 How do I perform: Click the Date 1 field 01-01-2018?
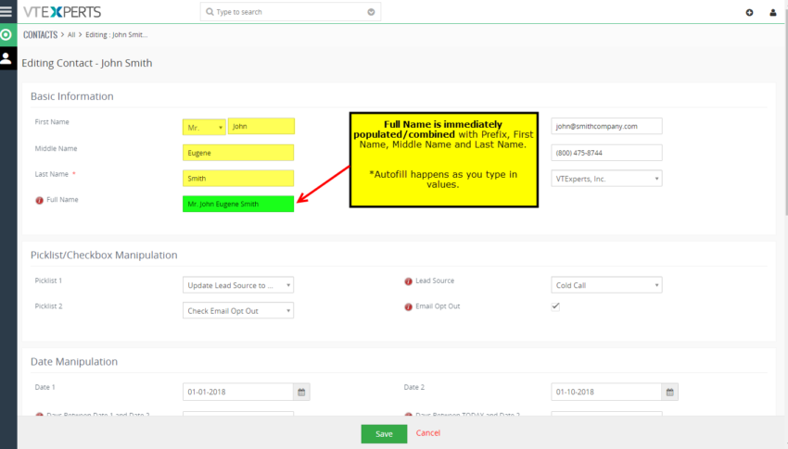click(x=238, y=392)
